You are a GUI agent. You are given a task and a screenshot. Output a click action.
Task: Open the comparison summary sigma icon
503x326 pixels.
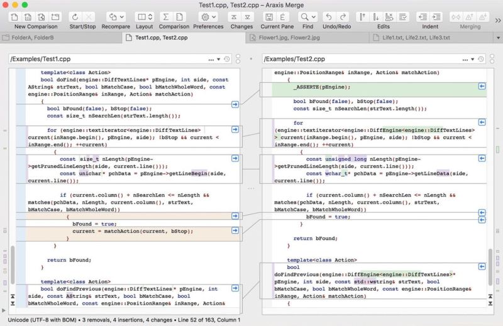tap(165, 17)
